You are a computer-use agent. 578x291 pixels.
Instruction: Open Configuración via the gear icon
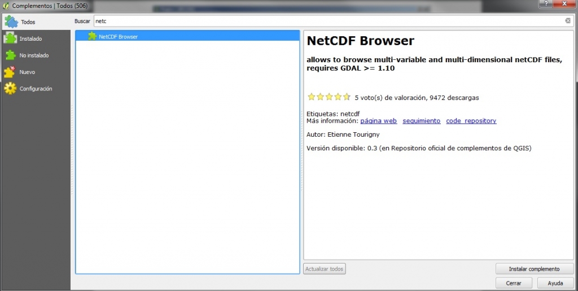click(x=10, y=89)
